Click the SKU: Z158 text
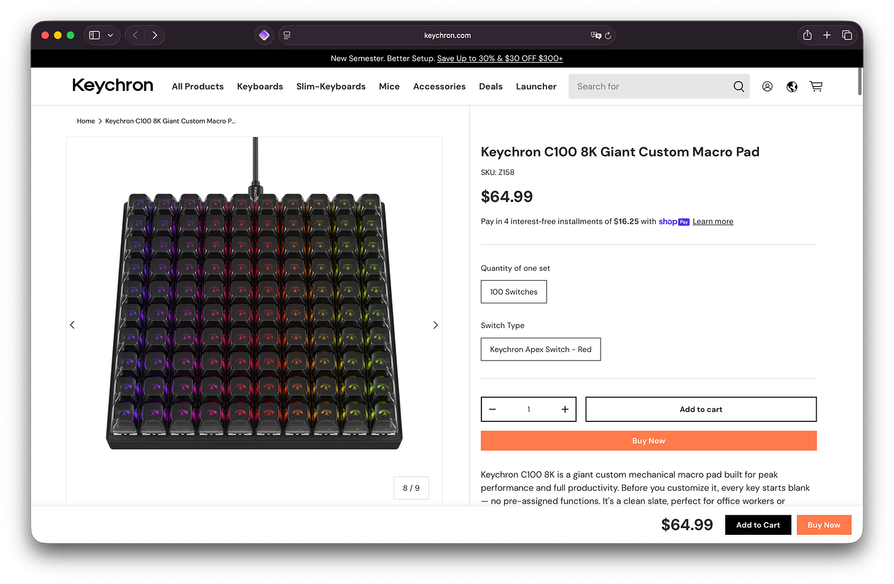This screenshot has width=894, height=584. pyautogui.click(x=497, y=173)
